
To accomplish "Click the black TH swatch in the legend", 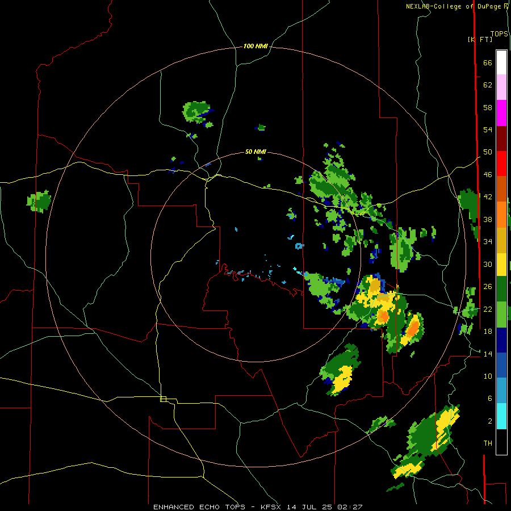I will (501, 442).
